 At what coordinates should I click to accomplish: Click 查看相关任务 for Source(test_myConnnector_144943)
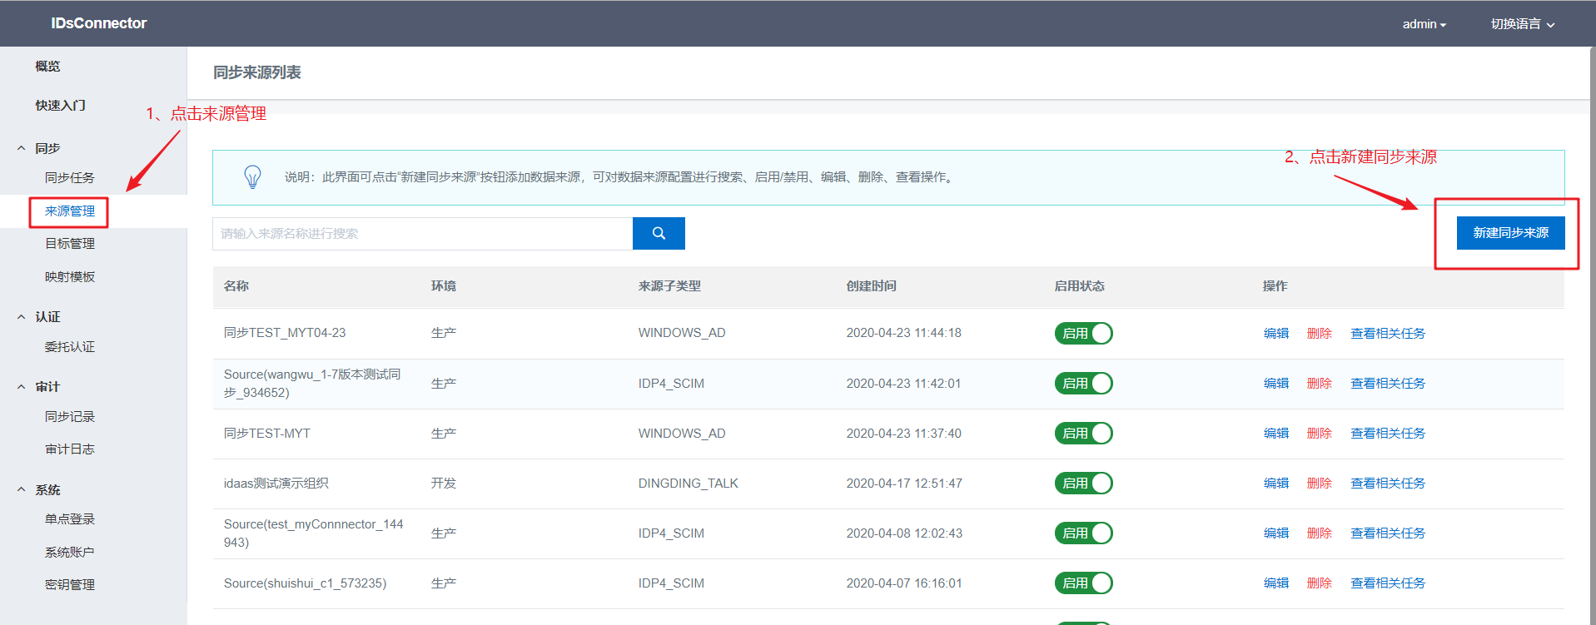click(1387, 533)
